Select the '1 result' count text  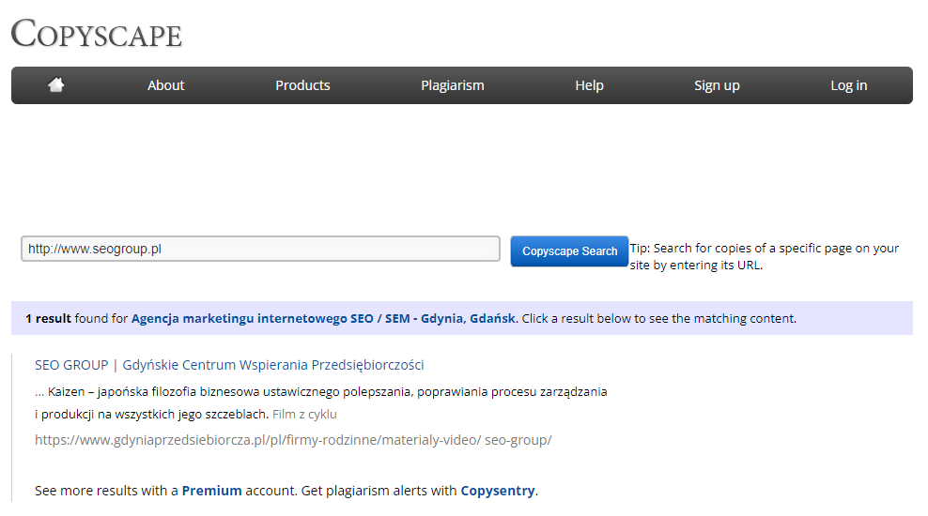point(48,319)
